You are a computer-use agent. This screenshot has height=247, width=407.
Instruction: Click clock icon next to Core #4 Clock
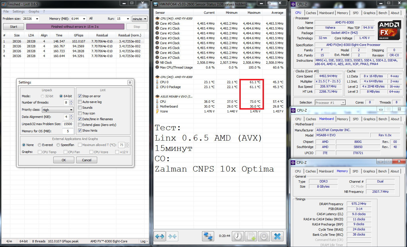pyautogui.click(x=157, y=43)
